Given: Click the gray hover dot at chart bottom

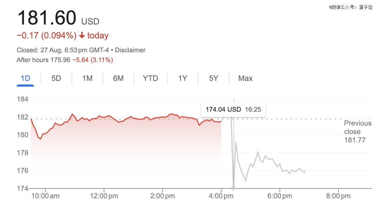Looking at the screenshot, I should (233, 188).
